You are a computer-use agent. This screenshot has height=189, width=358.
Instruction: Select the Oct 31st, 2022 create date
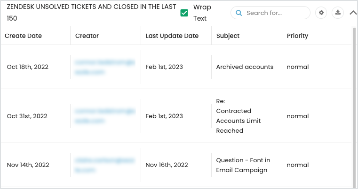click(x=27, y=116)
